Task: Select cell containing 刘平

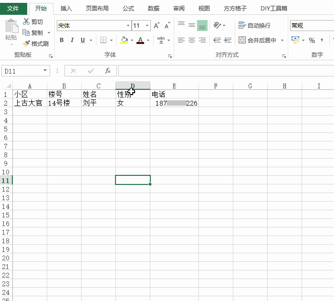Action: [98, 103]
